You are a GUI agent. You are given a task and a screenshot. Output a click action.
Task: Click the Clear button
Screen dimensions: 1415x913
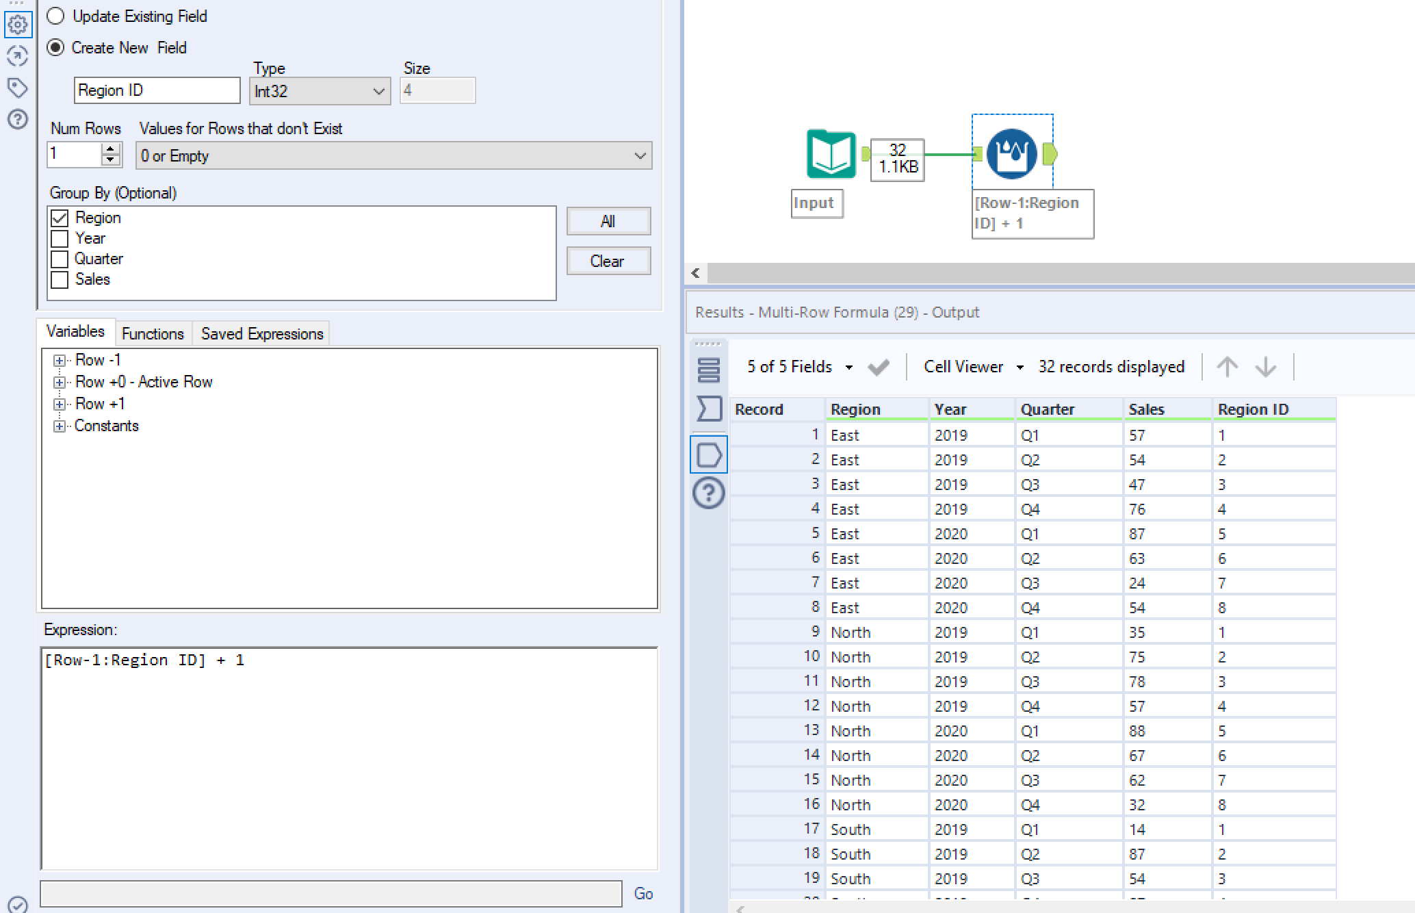[608, 261]
